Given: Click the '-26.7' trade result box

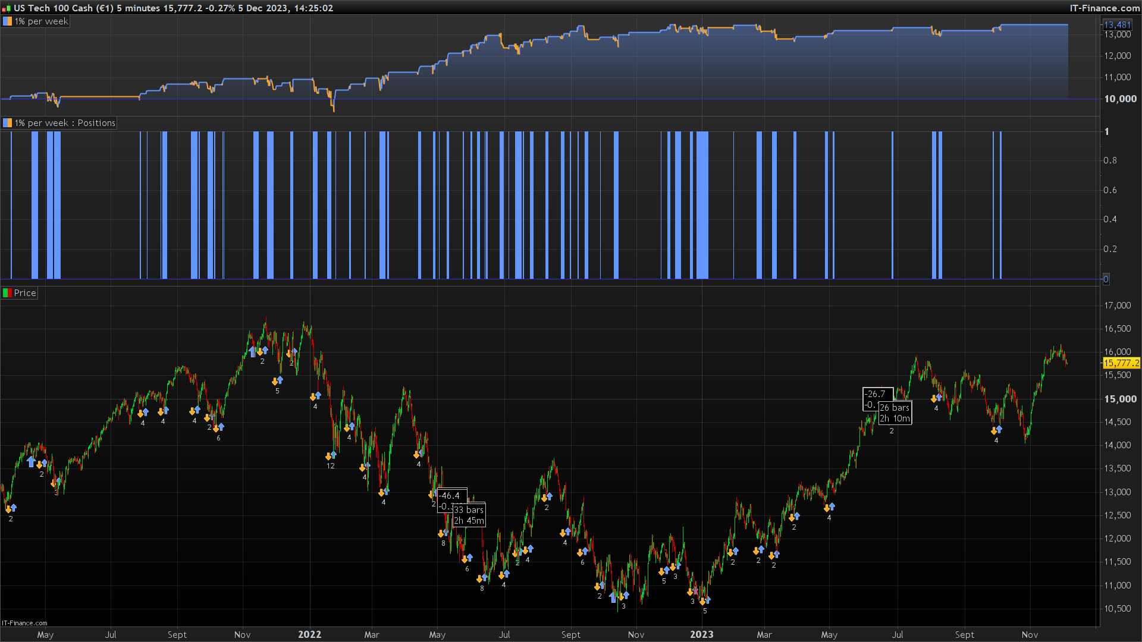Looking at the screenshot, I should [x=876, y=394].
